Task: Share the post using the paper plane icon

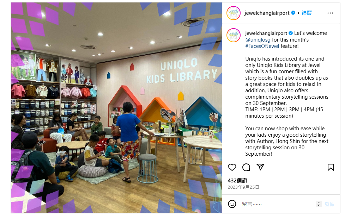Action: click(260, 167)
